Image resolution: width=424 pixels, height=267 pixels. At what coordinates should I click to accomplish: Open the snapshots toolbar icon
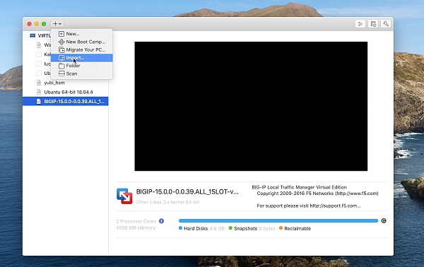click(x=373, y=24)
